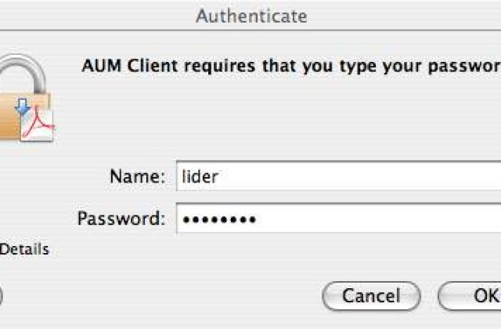Place cursor in empty space after "lider"

pyautogui.click(x=352, y=177)
